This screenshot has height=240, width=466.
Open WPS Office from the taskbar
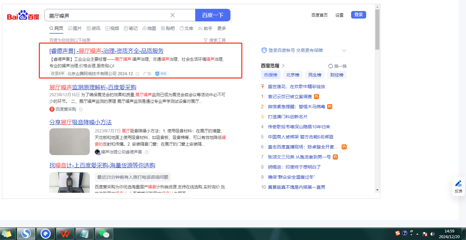coord(65,234)
